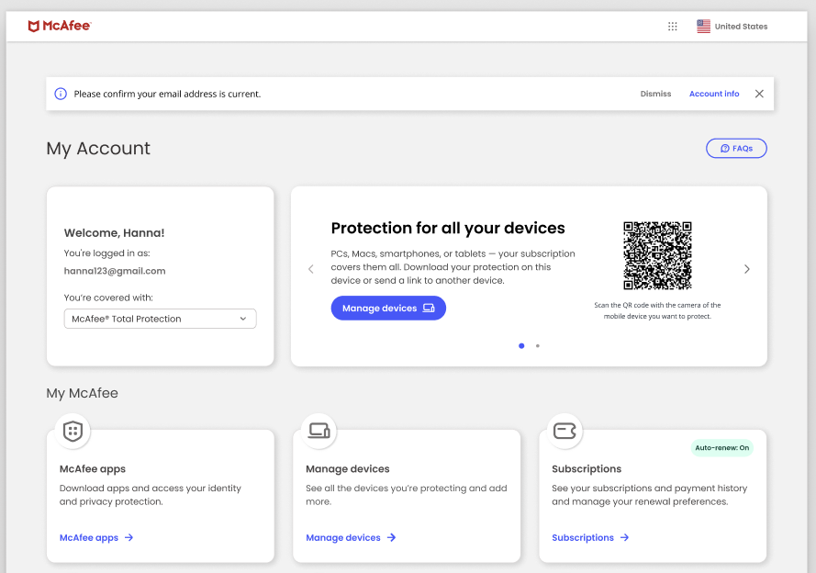Open the Subscriptions link
Image resolution: width=816 pixels, height=573 pixels.
(590, 537)
